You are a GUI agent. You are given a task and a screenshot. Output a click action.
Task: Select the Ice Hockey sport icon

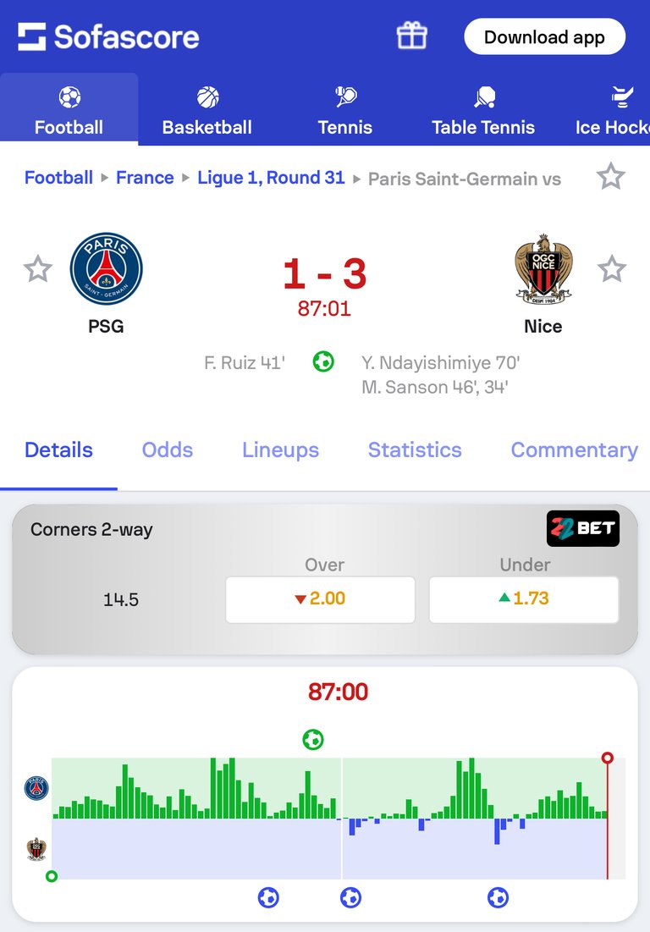622,97
